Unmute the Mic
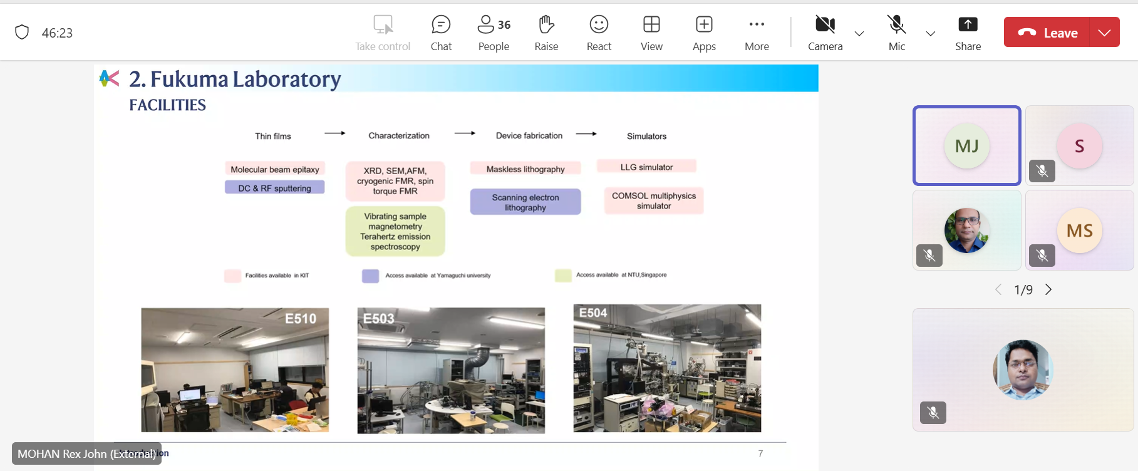Viewport: 1138px width, 471px height. (896, 33)
